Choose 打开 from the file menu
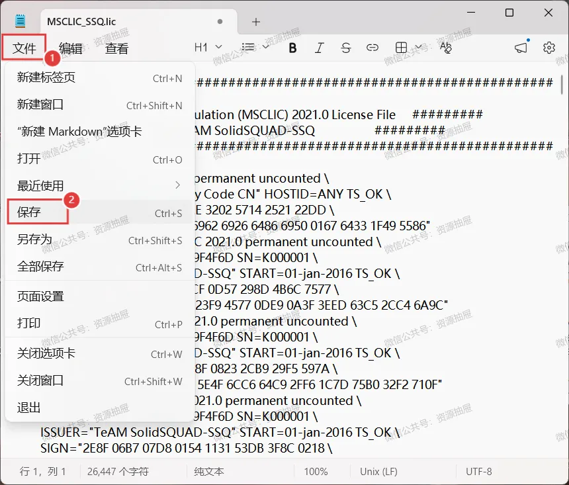 tap(99, 159)
